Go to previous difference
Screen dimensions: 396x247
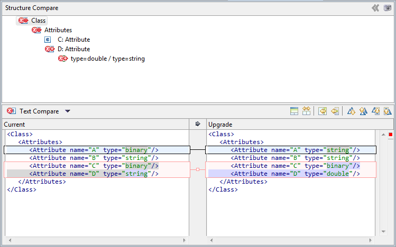[363, 111]
